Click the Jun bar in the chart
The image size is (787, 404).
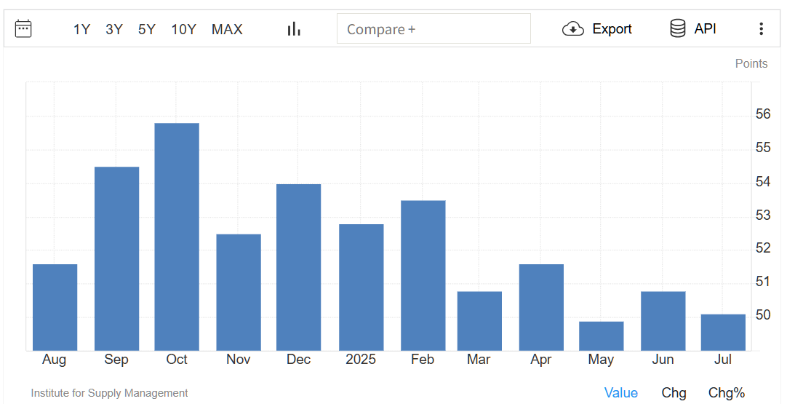click(663, 321)
